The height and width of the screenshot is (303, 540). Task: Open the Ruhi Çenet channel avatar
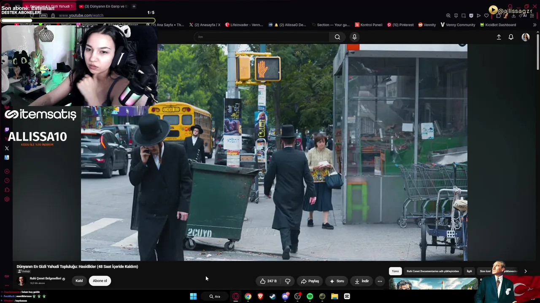pos(21,281)
